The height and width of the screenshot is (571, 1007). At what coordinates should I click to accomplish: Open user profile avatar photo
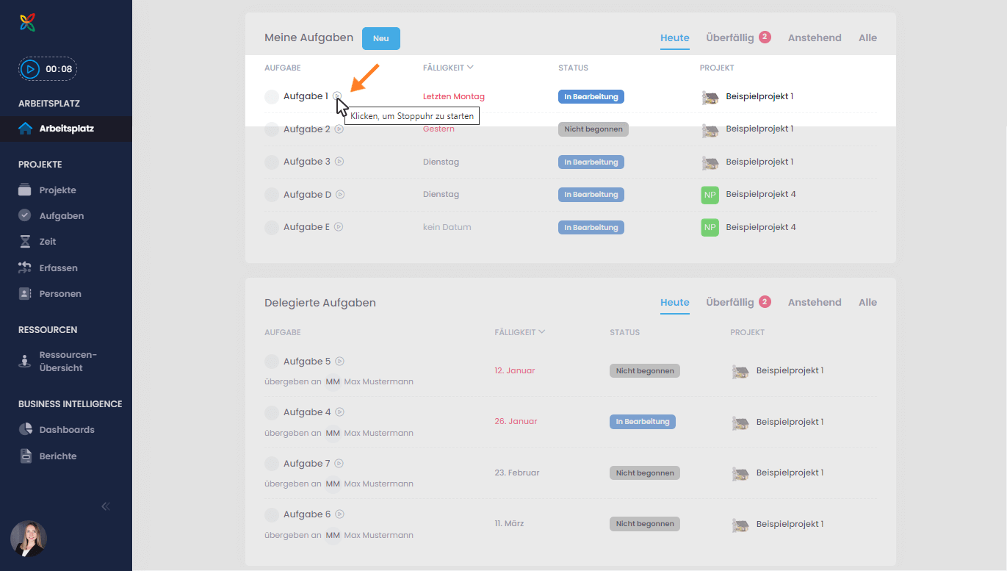tap(29, 539)
